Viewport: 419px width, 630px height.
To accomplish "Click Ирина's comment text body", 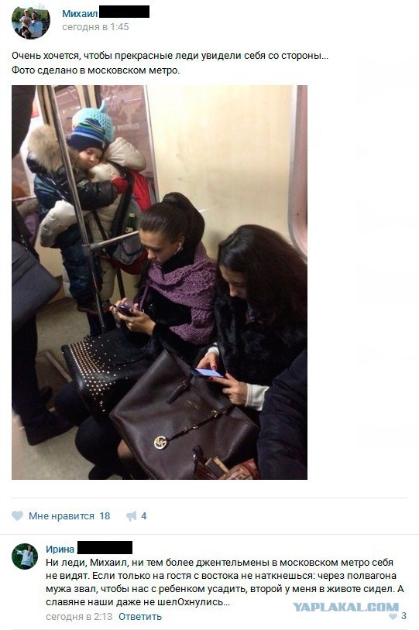I will tap(225, 582).
